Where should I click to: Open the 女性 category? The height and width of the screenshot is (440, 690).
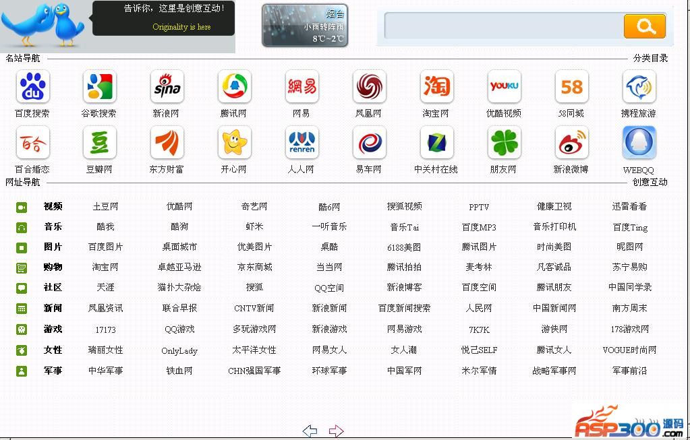pos(53,350)
